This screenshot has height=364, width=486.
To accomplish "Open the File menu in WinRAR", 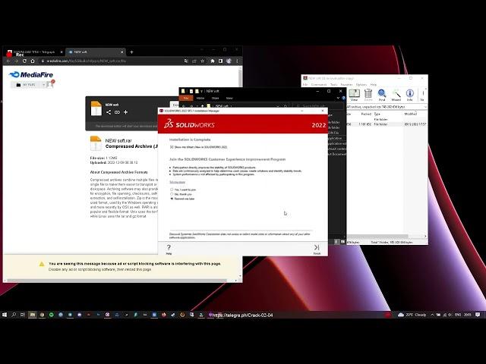I will pos(305,84).
